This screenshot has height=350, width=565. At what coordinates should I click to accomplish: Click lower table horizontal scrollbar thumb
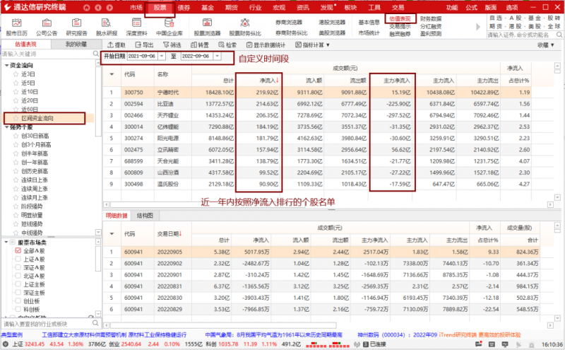pos(223,325)
